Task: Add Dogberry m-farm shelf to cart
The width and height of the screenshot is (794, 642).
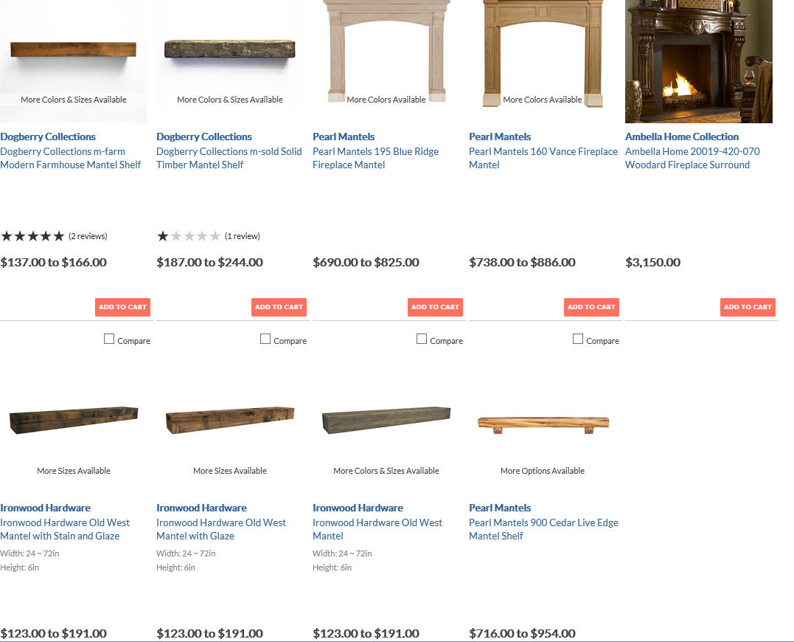Action: click(122, 307)
